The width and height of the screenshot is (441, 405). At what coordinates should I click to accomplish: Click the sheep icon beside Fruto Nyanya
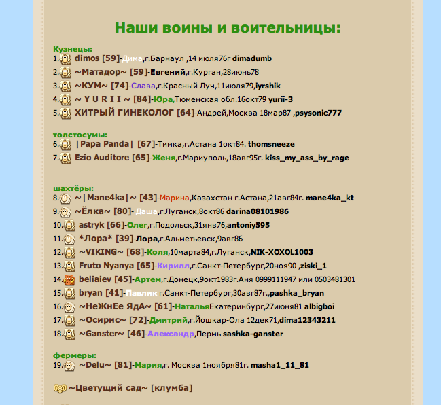69,266
